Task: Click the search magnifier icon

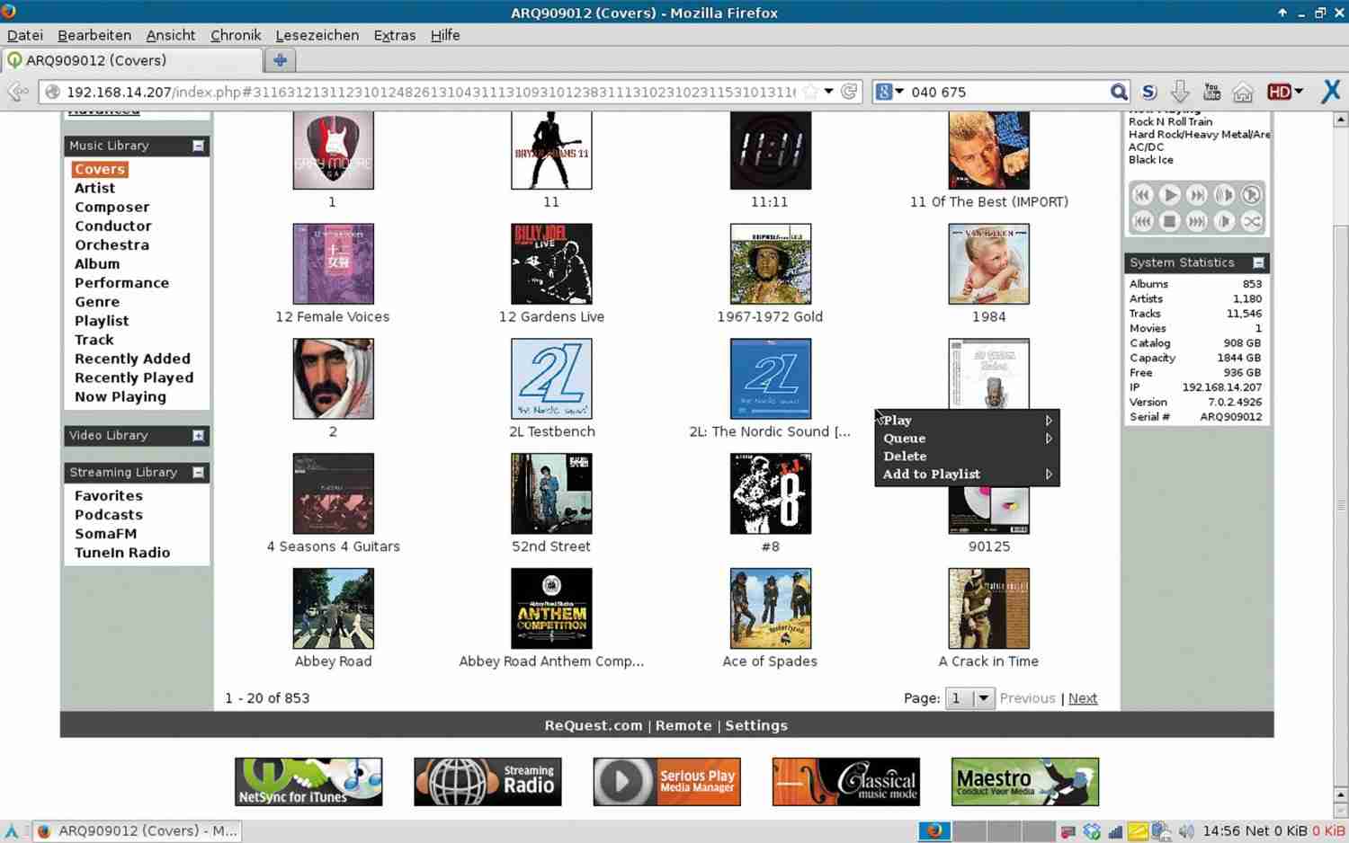Action: point(1118,92)
